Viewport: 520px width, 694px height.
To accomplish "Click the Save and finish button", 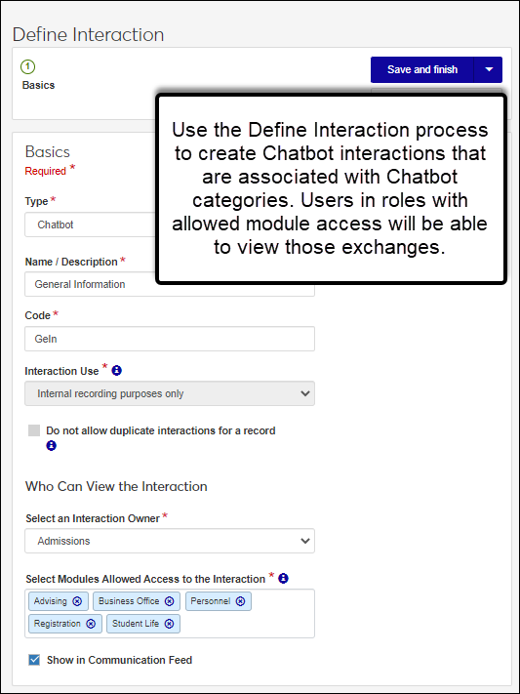I will point(422,69).
